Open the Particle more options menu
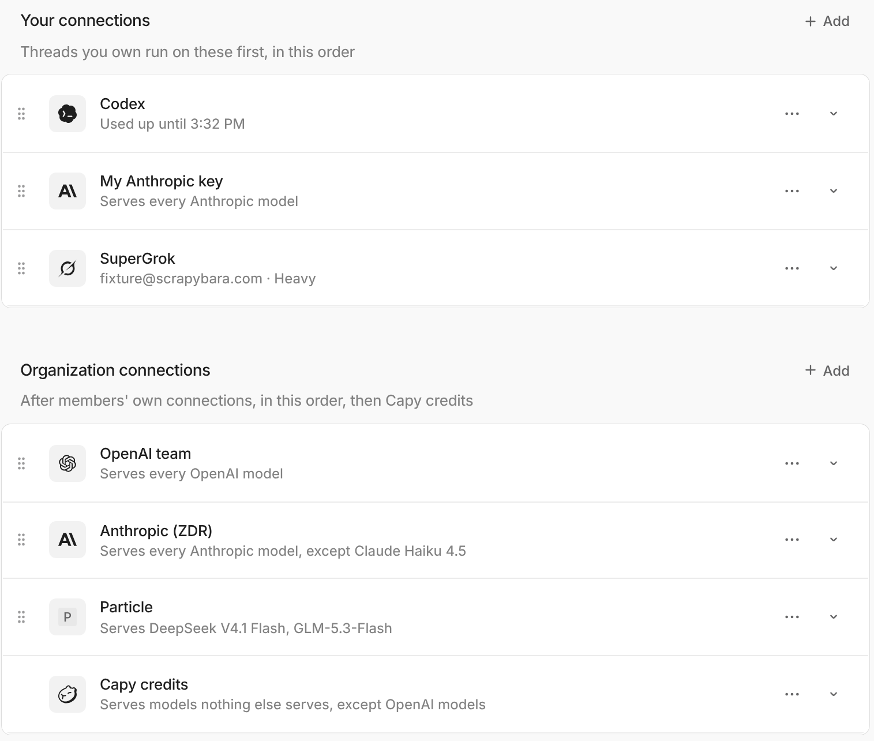This screenshot has height=741, width=874. tap(792, 617)
